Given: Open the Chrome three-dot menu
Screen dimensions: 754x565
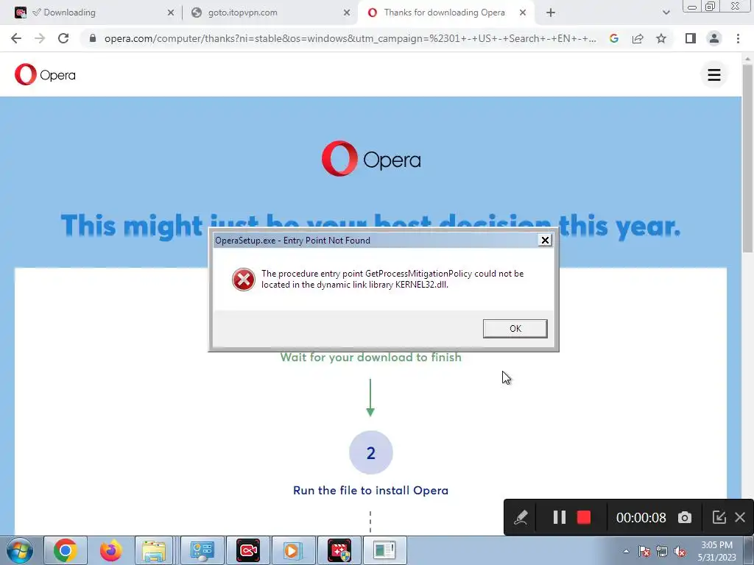Looking at the screenshot, I should click(x=738, y=38).
